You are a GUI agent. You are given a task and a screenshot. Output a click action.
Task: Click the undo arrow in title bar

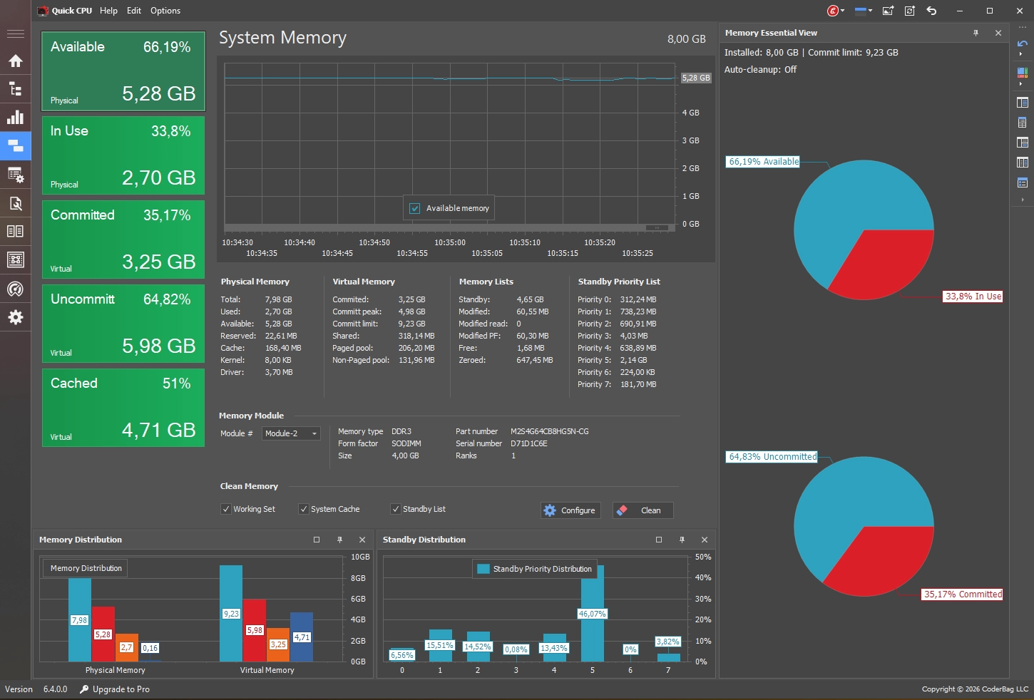931,11
